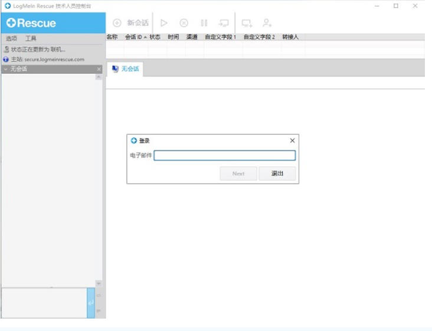432x331 pixels.
Task: Close the 登录 dialog
Action: [x=292, y=140]
